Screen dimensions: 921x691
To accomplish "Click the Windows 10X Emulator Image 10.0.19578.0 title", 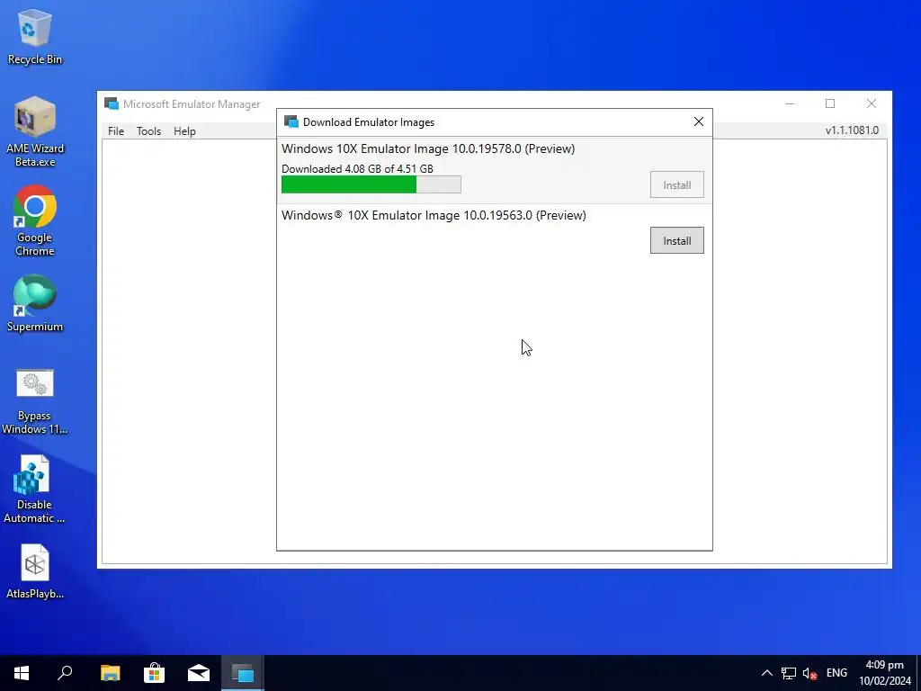I will point(428,148).
